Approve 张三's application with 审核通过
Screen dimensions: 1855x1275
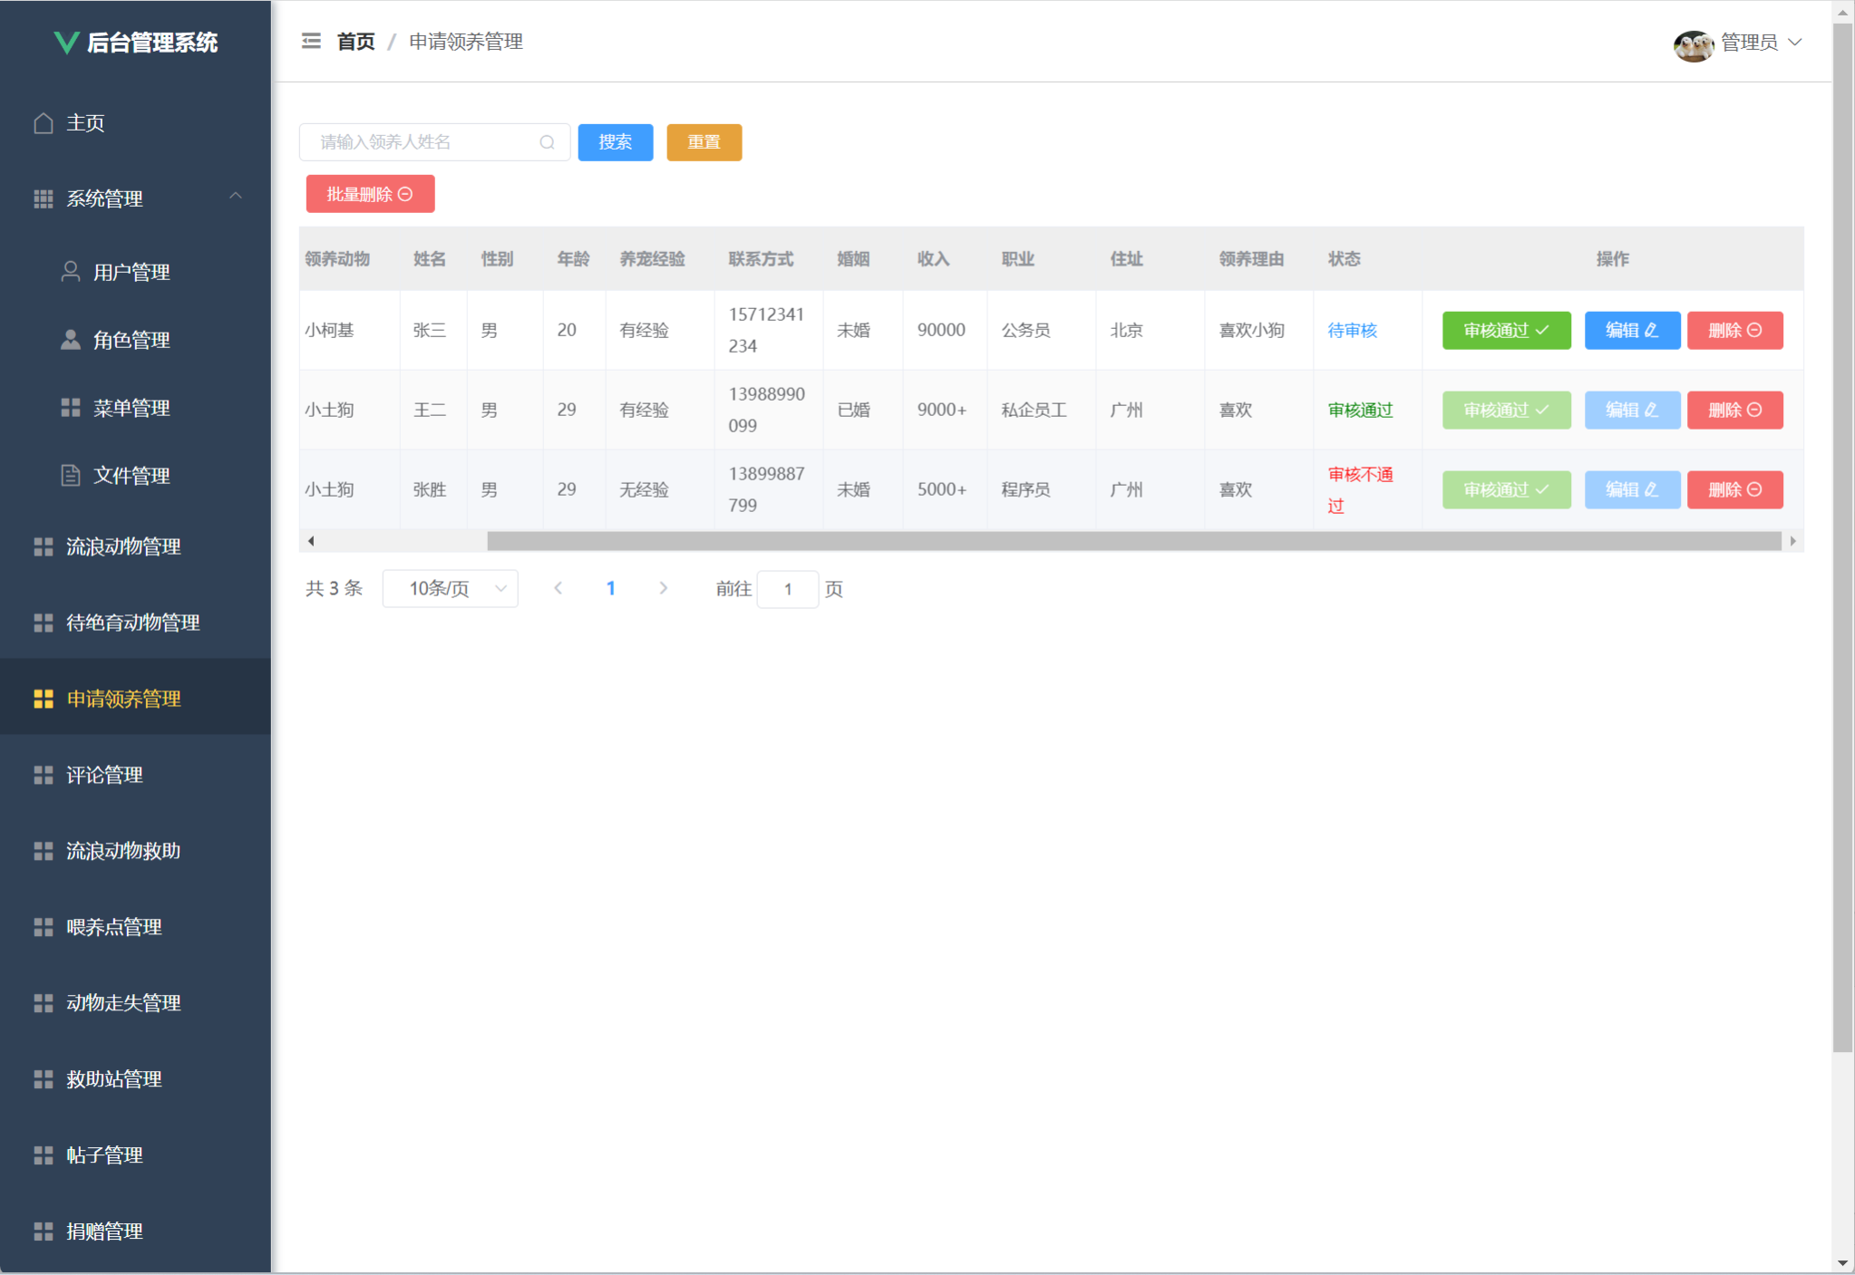pos(1505,331)
